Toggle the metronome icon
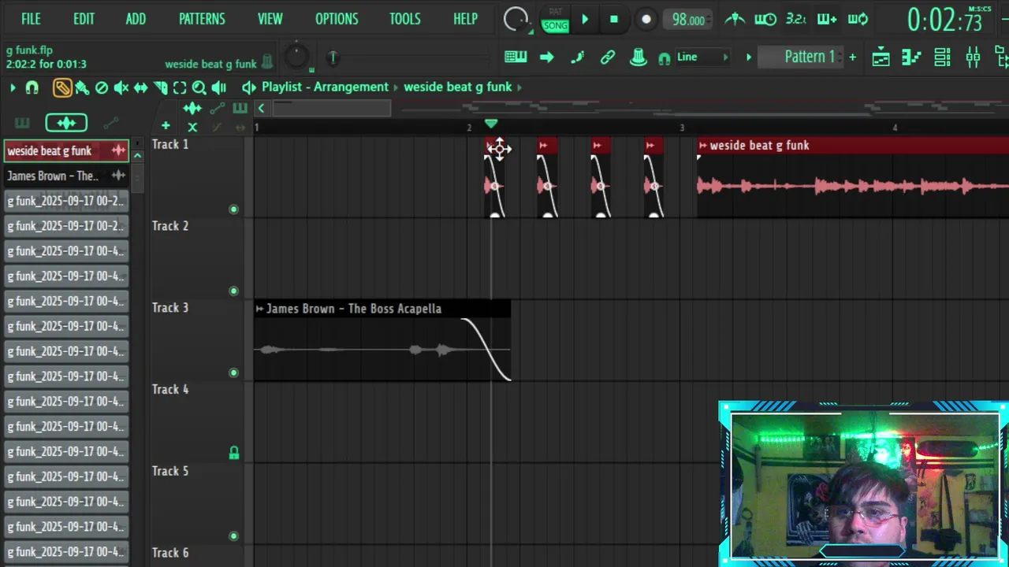 (735, 19)
